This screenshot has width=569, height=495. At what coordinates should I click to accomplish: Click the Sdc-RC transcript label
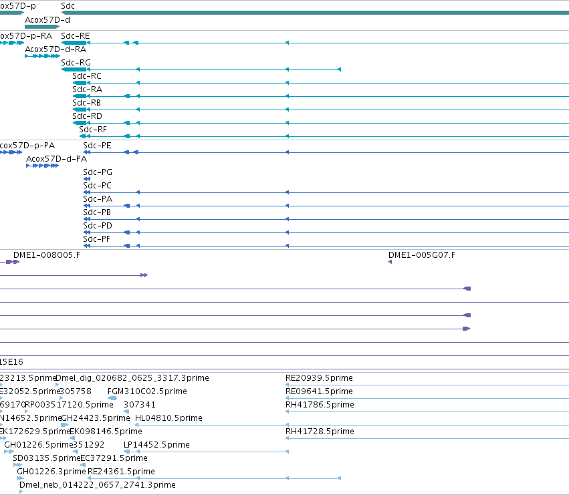click(x=87, y=76)
